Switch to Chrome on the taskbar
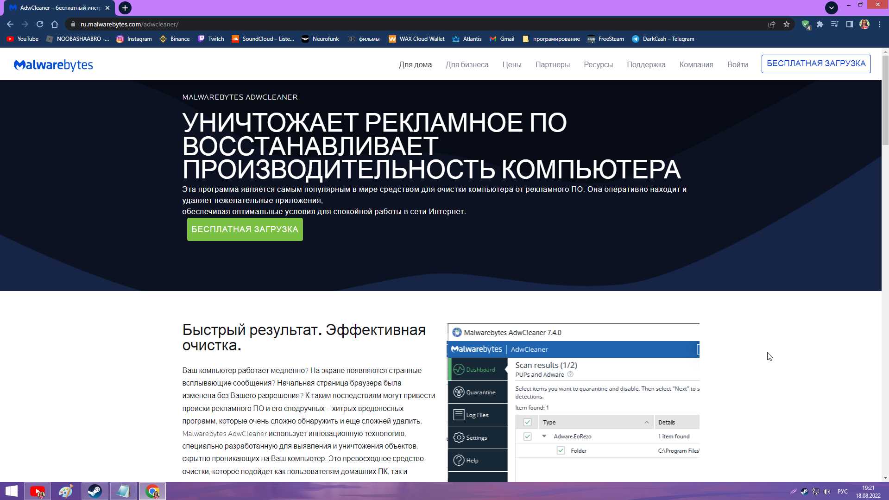 (x=152, y=491)
